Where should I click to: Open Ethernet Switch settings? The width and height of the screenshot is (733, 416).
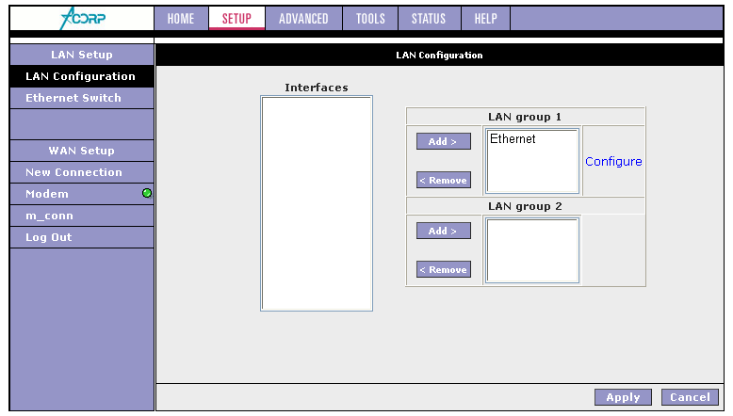73,98
